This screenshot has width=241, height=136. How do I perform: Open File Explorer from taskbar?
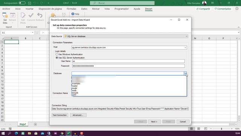tap(29, 133)
